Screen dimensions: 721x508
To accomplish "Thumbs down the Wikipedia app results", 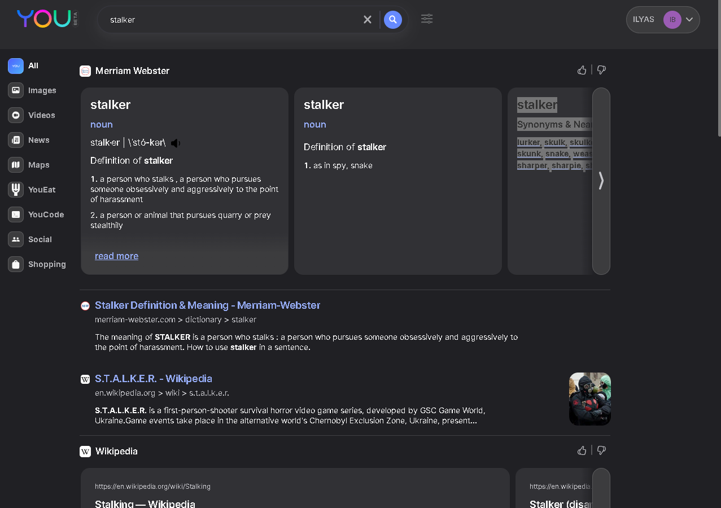I will 601,450.
